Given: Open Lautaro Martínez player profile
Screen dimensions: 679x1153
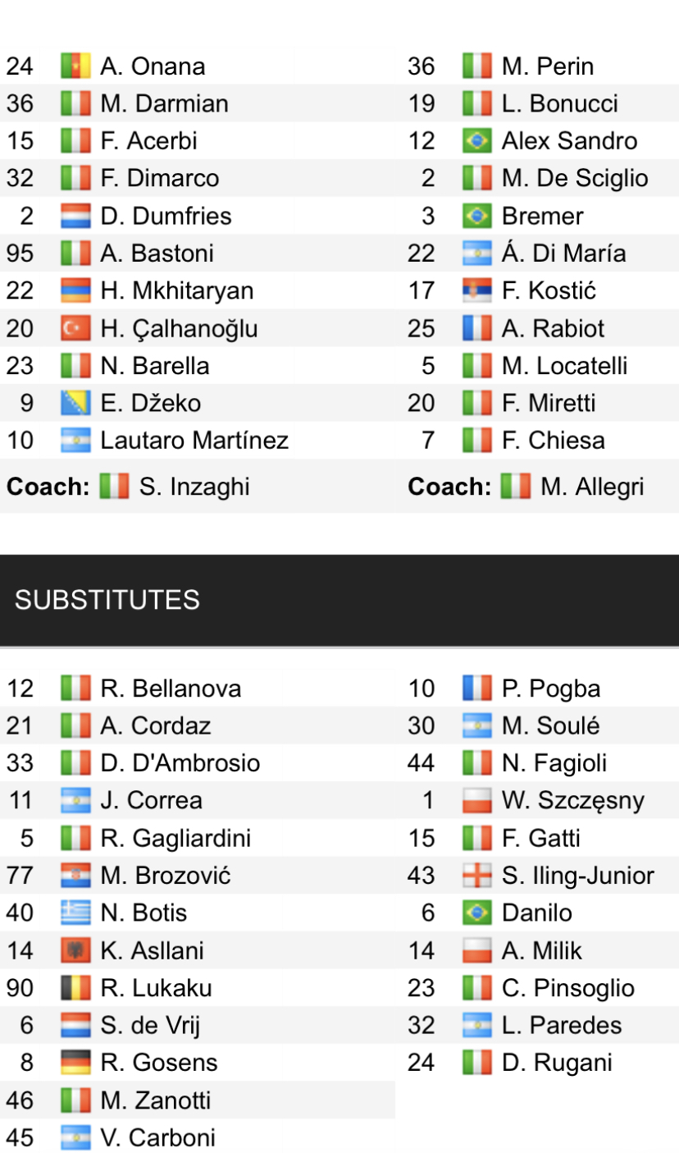Looking at the screenshot, I should click(x=194, y=441).
